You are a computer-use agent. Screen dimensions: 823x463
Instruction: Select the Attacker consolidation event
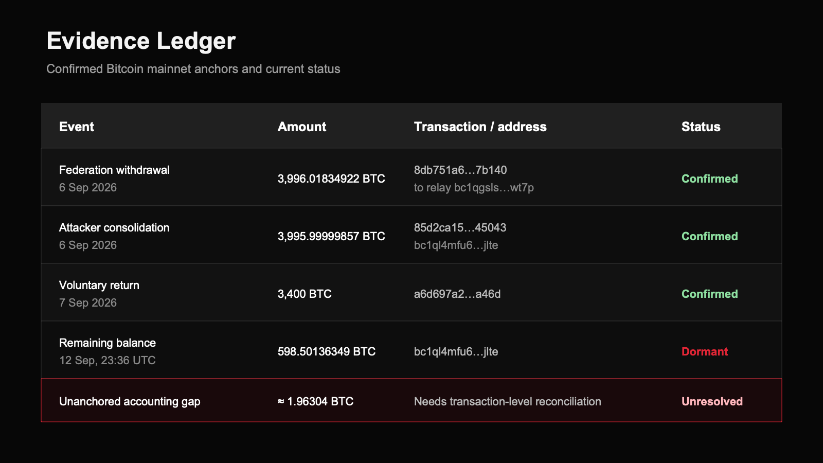(x=114, y=227)
